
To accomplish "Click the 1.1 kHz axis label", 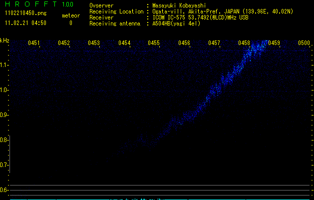I will click(x=4, y=65).
